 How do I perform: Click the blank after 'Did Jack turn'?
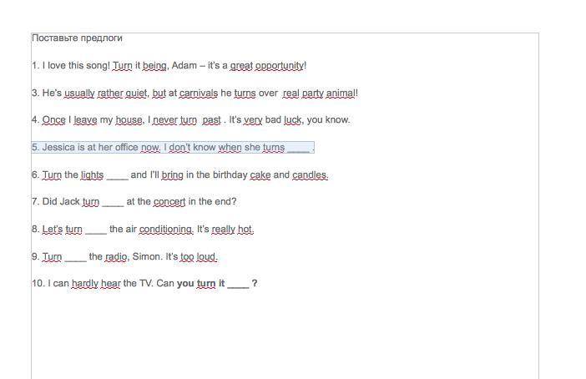point(113,203)
